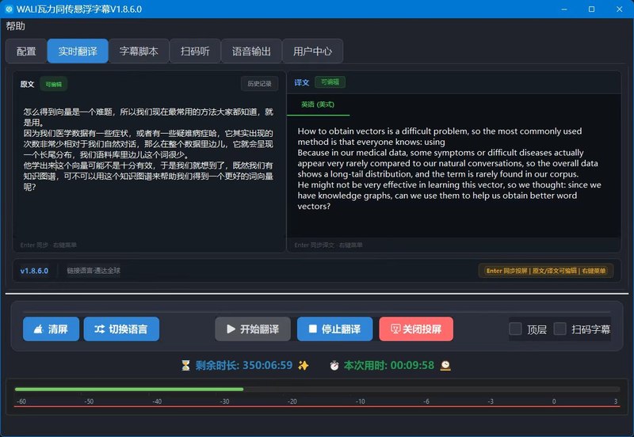
Task: Select the 英语 (美式) language tab
Action: click(318, 104)
